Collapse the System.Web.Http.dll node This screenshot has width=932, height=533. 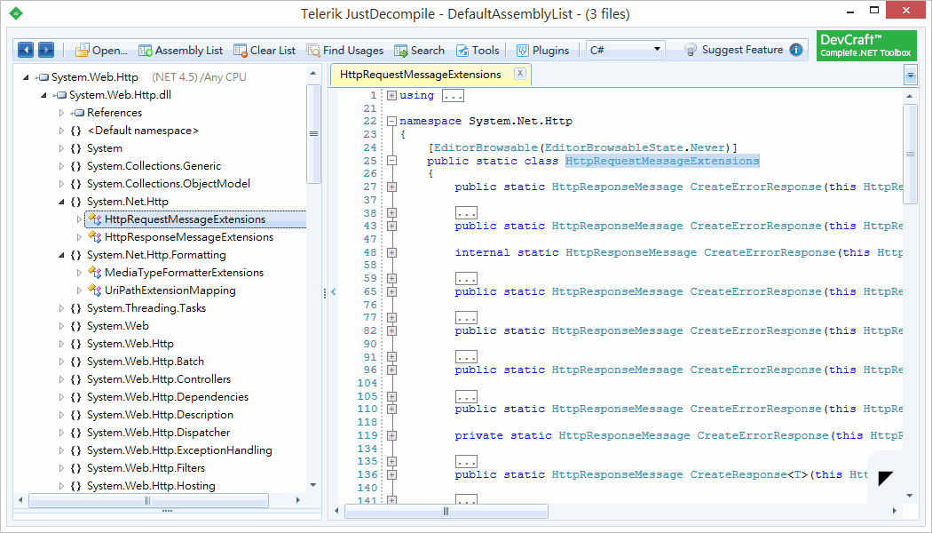click(x=43, y=94)
